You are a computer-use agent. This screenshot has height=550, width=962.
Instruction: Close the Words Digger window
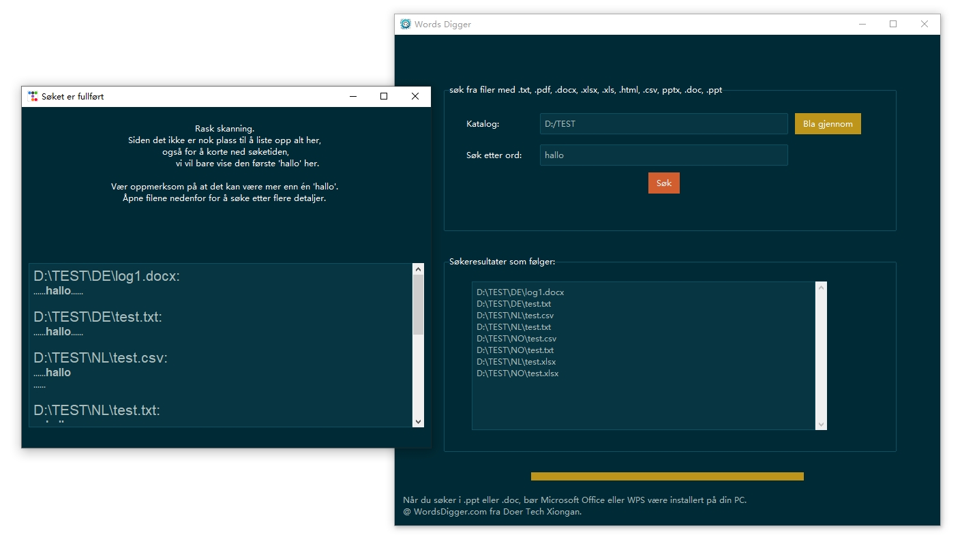925,24
